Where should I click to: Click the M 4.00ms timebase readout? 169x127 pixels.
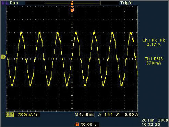85,114
